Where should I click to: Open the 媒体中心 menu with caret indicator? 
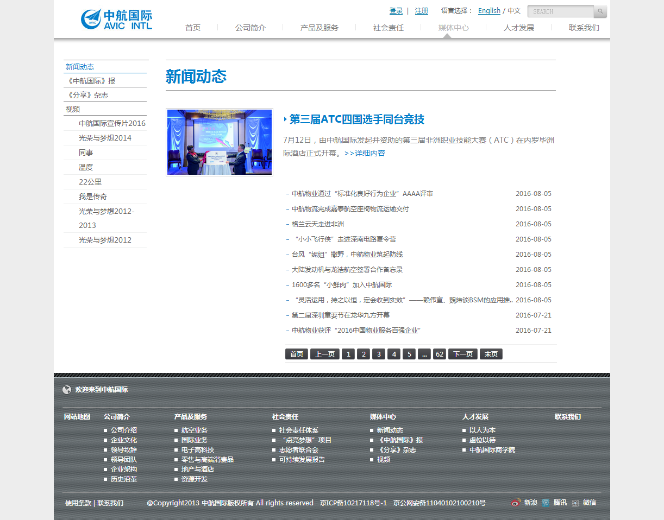tap(454, 28)
